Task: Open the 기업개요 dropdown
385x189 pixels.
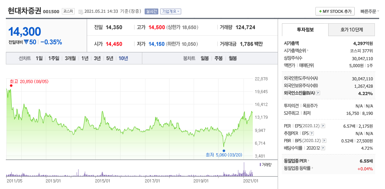Action: [x=171, y=11]
